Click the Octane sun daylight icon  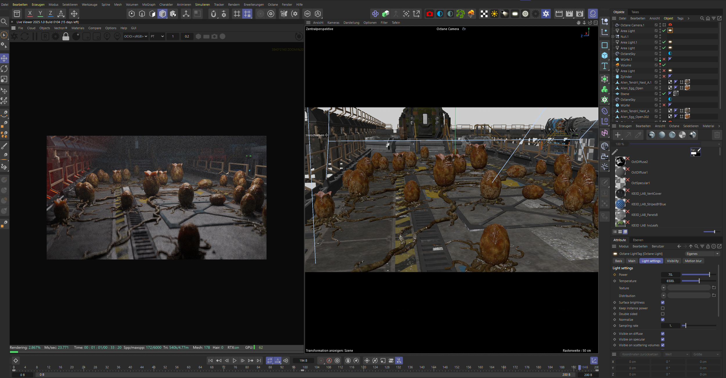[494, 14]
